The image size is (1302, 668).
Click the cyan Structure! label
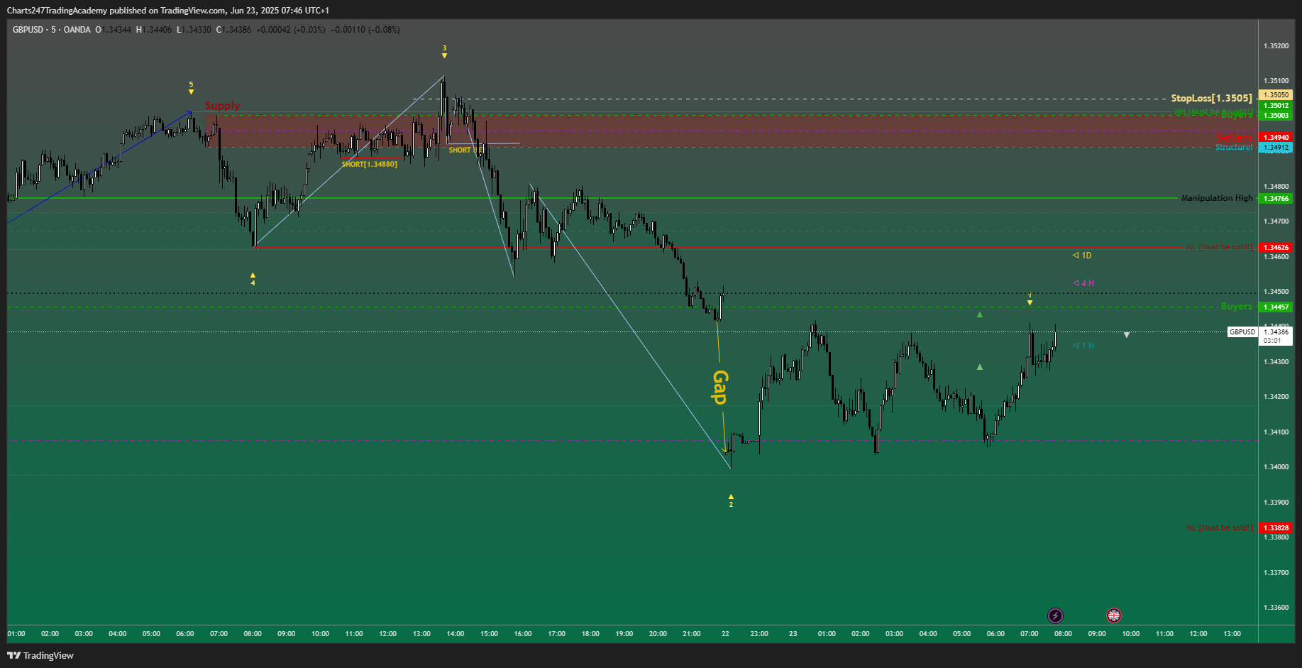pyautogui.click(x=1234, y=147)
